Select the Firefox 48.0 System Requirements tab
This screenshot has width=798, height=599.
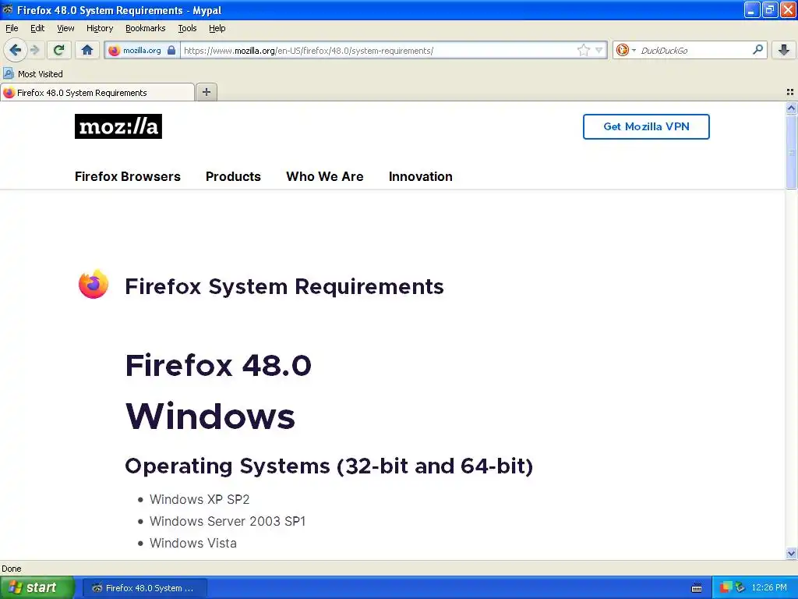(x=97, y=93)
